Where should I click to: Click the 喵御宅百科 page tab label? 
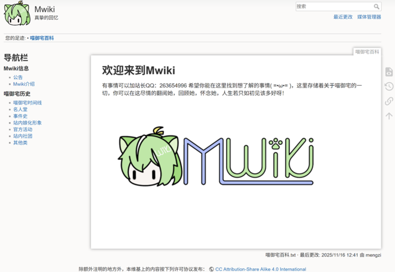tap(367, 52)
